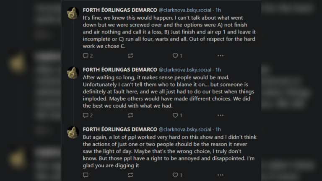This screenshot has width=322, height=181.
Task: Reply to the 'After waiting so long' post
Action: (x=88, y=115)
